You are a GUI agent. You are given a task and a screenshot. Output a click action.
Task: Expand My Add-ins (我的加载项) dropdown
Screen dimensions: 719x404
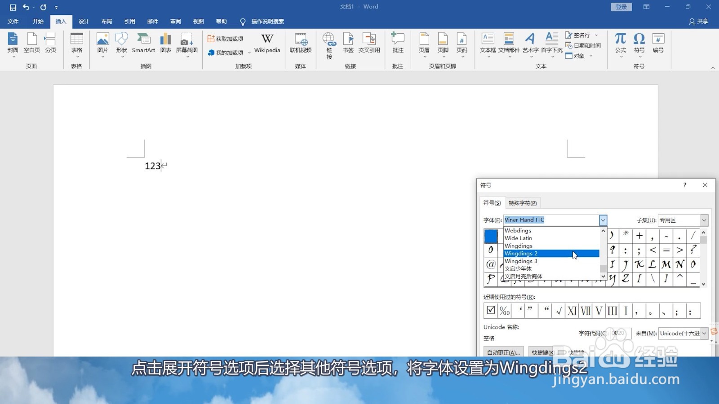click(x=249, y=53)
